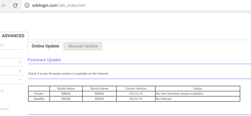The width and height of the screenshot is (251, 116).
Task: Select the Router row label
Action: 39,94
